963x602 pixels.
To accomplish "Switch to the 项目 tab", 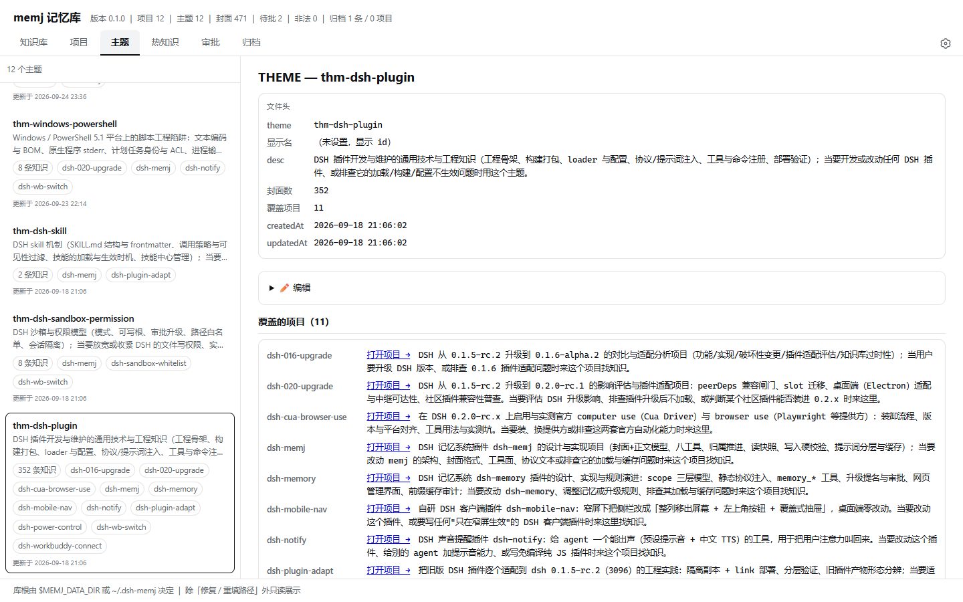I will coord(79,42).
